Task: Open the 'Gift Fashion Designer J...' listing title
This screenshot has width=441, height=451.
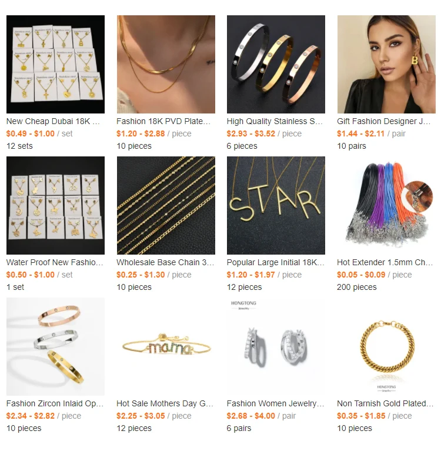Action: 384,121
